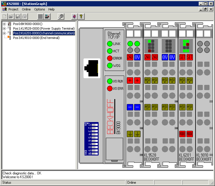Click the green ACT LED

[x=110, y=51]
